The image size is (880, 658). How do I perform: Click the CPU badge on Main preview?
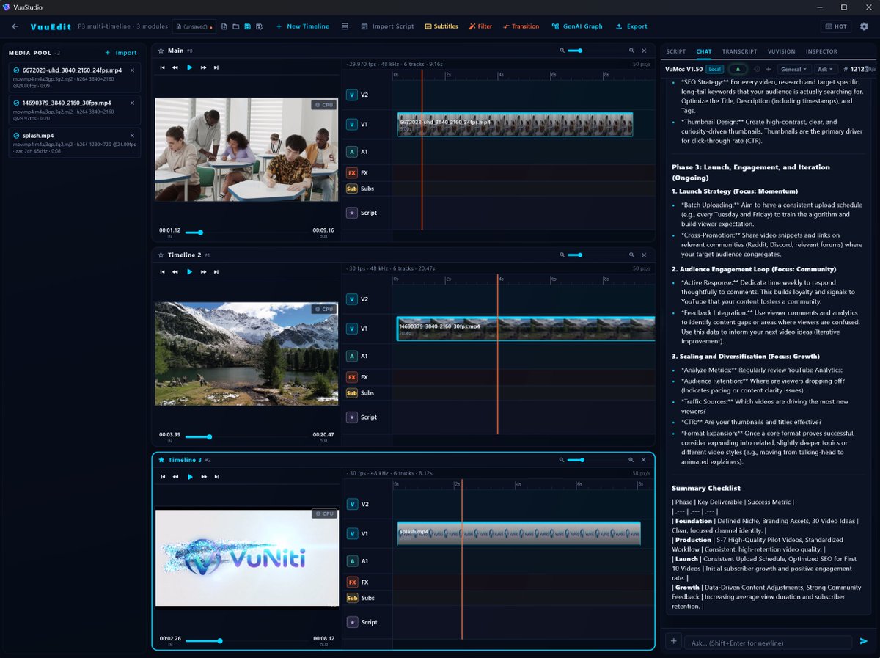coord(324,105)
